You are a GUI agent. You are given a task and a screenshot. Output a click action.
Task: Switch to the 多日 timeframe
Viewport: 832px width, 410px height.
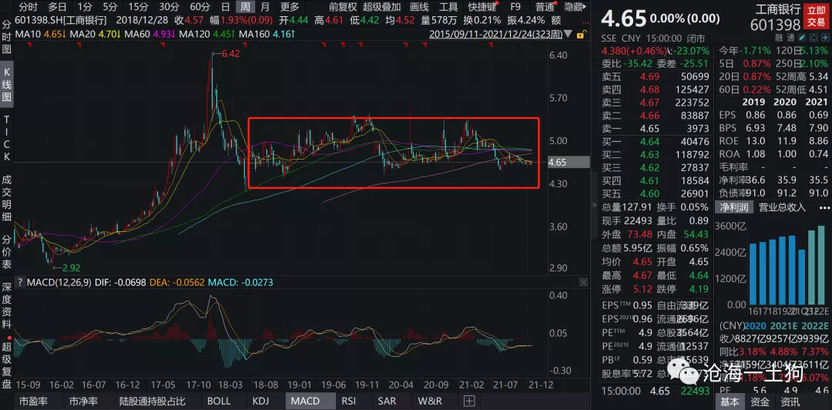(57, 7)
